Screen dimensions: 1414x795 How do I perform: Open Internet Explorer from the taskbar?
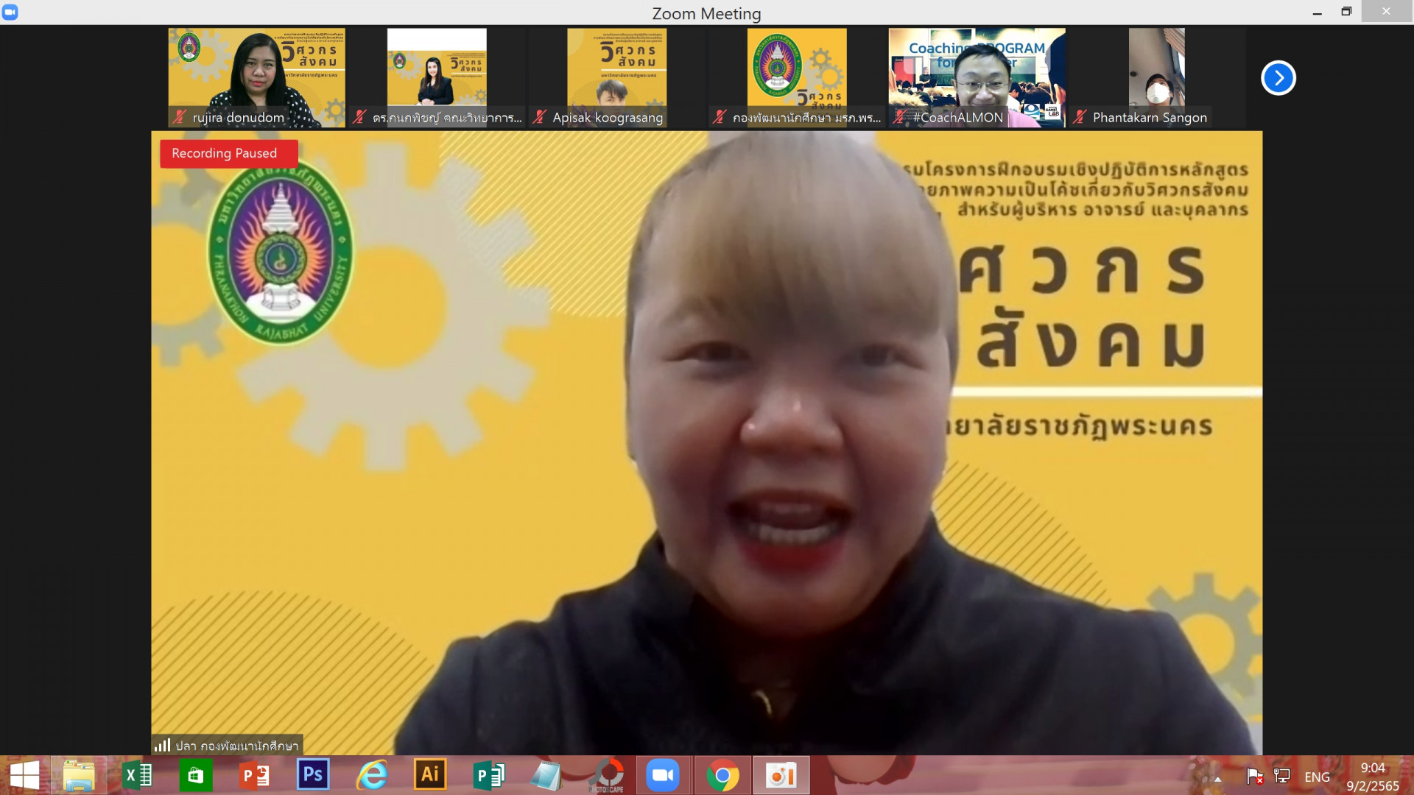coord(372,775)
